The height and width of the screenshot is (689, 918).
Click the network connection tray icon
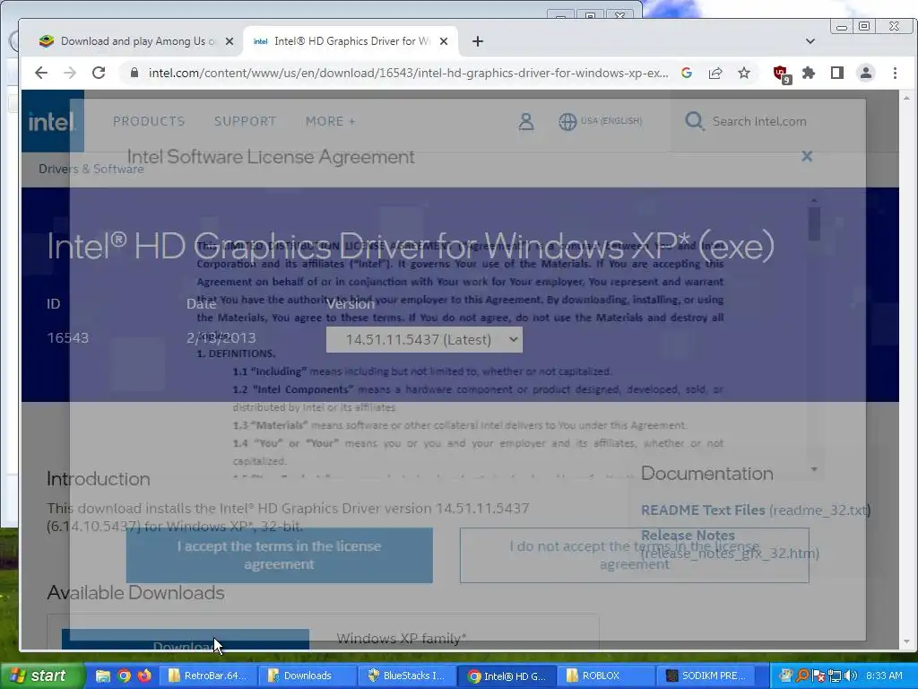(x=835, y=676)
